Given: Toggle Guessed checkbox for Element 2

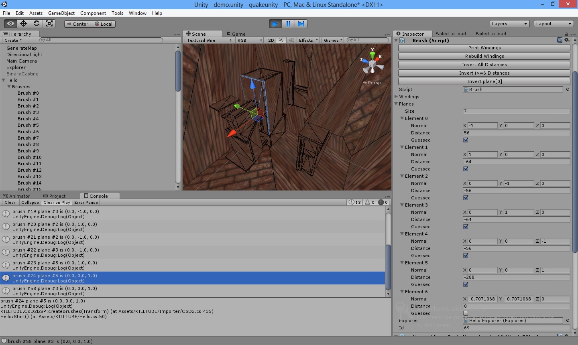Looking at the screenshot, I should point(466,198).
